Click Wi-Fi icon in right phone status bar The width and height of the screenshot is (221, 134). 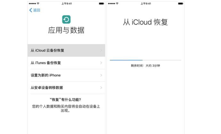tap(117, 4)
